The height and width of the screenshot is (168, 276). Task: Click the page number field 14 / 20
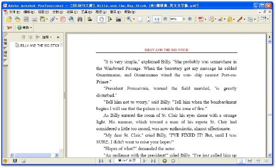click(127, 161)
